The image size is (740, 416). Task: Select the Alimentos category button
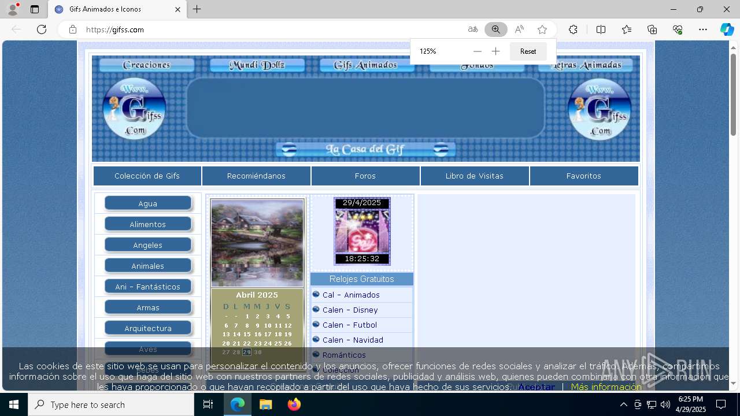pos(148,224)
